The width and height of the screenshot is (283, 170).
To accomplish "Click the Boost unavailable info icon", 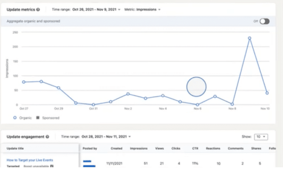I will coord(52,166).
